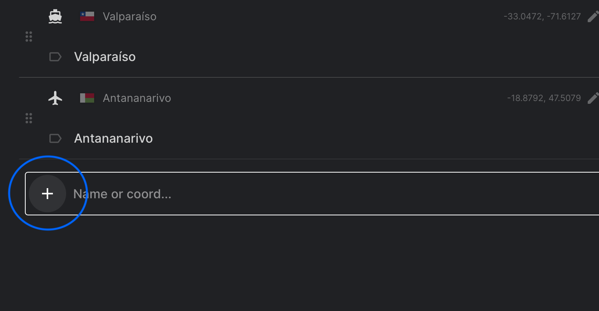
Task: Edit the Valparaíso location with the pencil
Action: (x=593, y=16)
